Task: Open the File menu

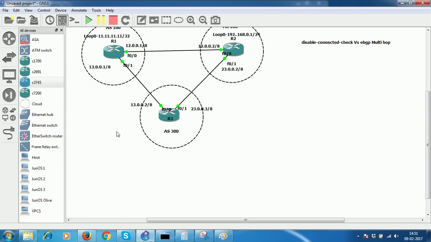Action: (x=5, y=10)
